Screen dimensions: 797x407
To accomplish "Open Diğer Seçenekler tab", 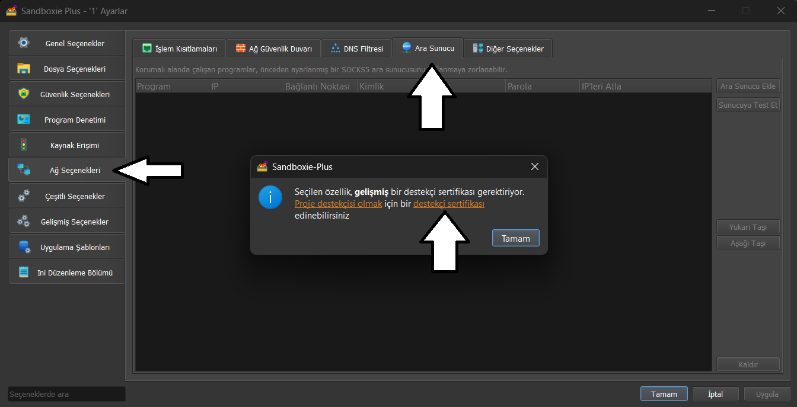I will pyautogui.click(x=508, y=49).
